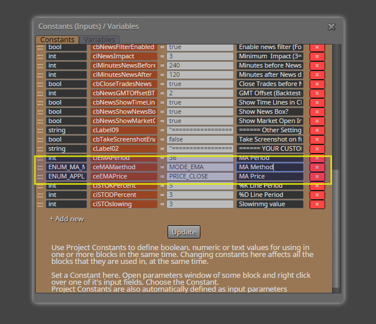Open type field of cLabel09 (string)
Screen dimensions: 376x324
click(66, 130)
